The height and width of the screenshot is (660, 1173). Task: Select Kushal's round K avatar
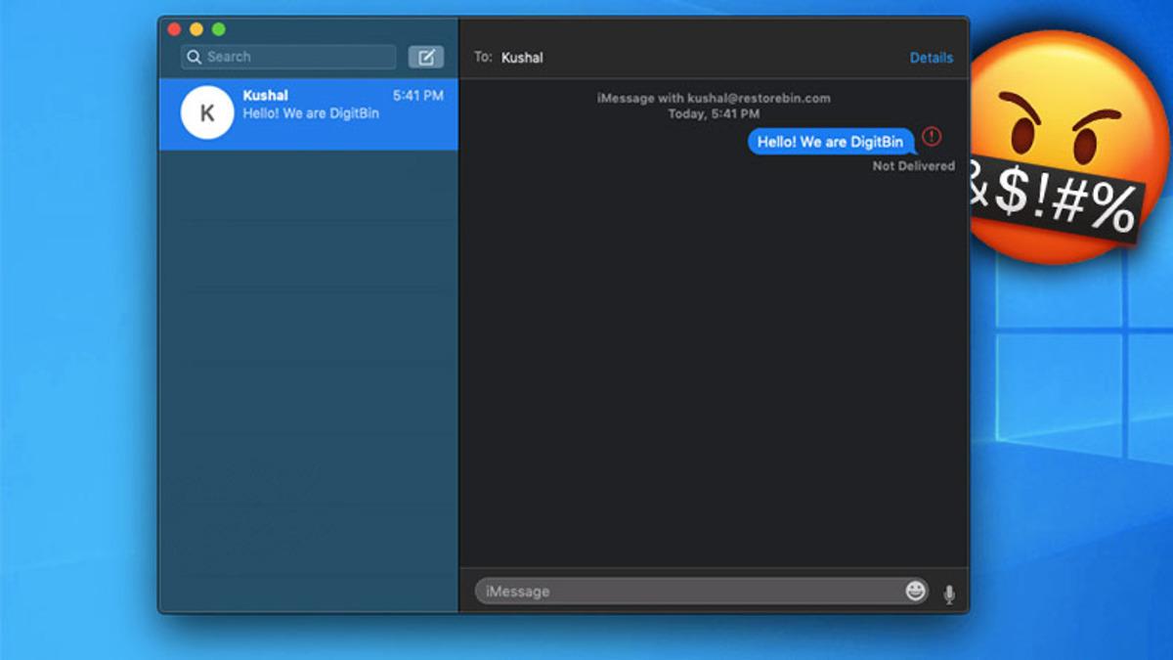(207, 113)
